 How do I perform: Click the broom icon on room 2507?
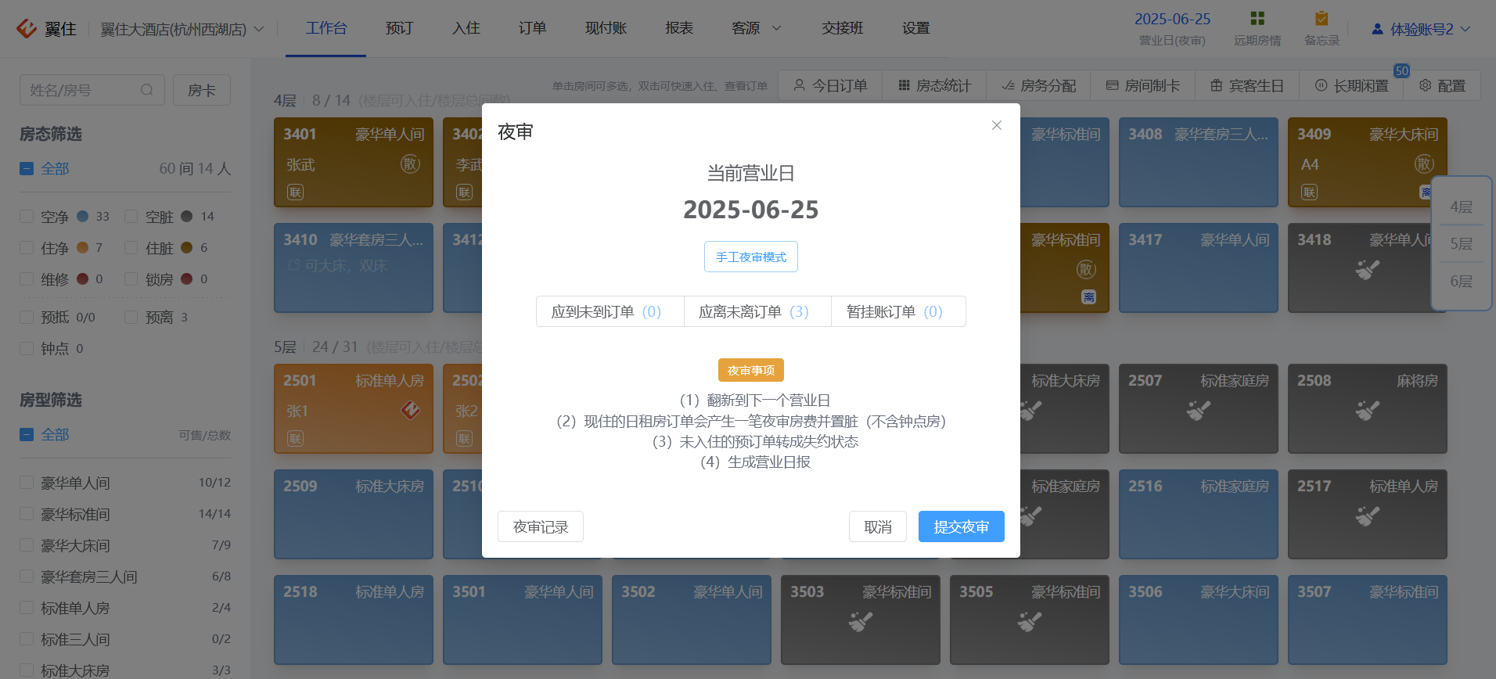point(1199,410)
